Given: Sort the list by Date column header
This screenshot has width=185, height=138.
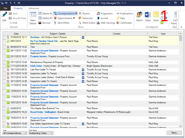Looking at the screenshot, I should point(16,34).
